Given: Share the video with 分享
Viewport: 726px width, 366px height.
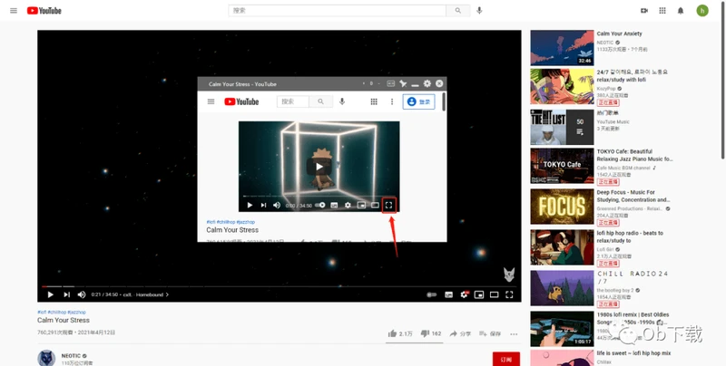Looking at the screenshot, I should [460, 333].
